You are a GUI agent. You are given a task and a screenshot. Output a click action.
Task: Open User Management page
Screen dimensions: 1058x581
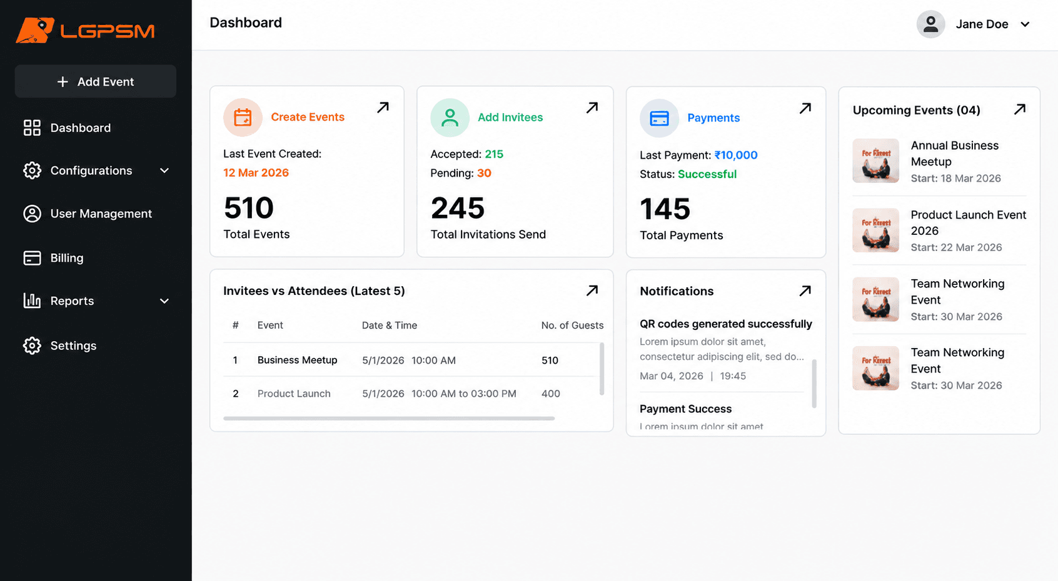coord(101,214)
